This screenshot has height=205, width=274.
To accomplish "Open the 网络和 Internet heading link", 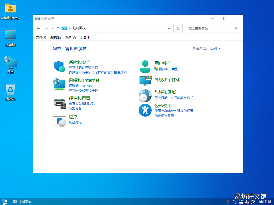I will click(x=84, y=80).
